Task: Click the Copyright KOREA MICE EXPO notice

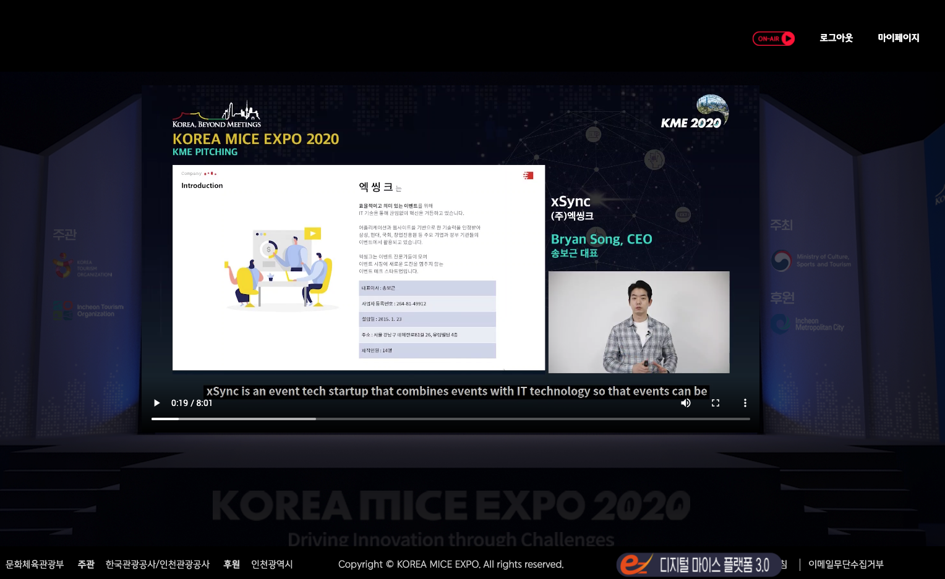Action: click(451, 564)
